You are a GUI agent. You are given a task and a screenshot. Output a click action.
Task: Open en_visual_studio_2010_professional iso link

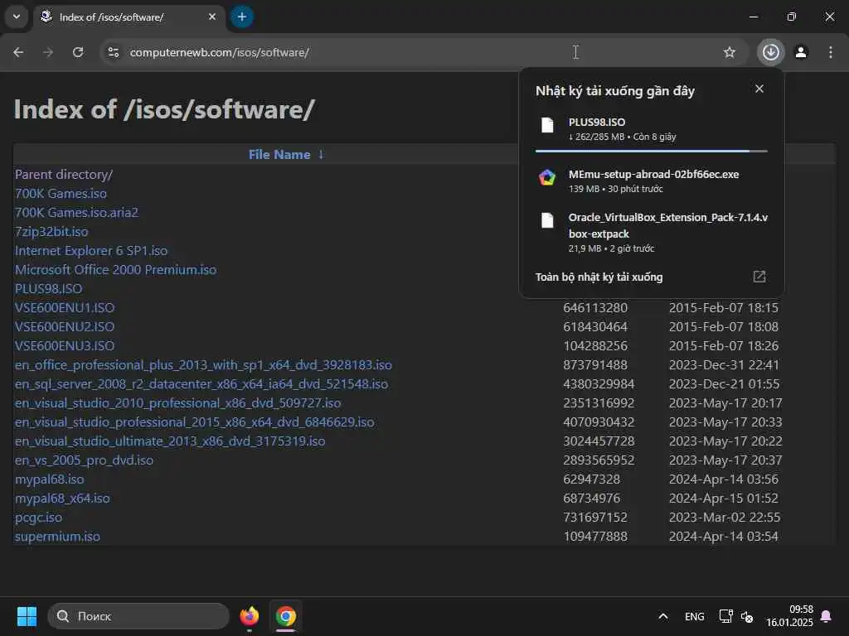[177, 403]
